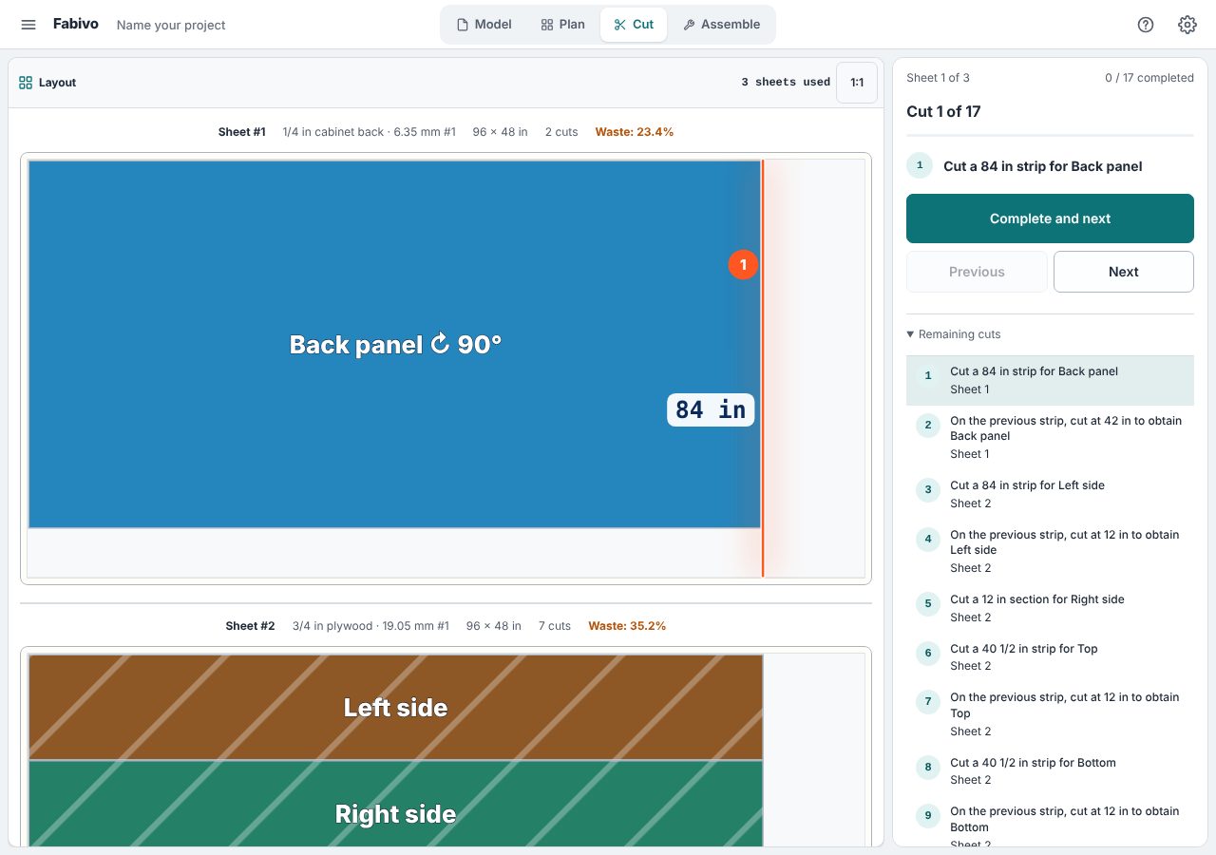The height and width of the screenshot is (855, 1216).
Task: Click the Name your project field
Action: (171, 25)
